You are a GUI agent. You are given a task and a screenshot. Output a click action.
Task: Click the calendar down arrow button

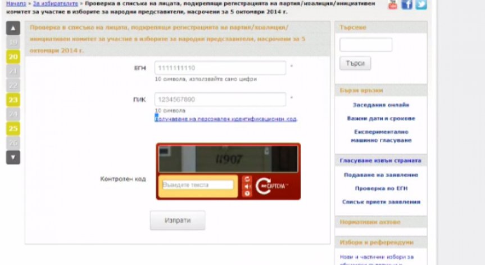13,158
